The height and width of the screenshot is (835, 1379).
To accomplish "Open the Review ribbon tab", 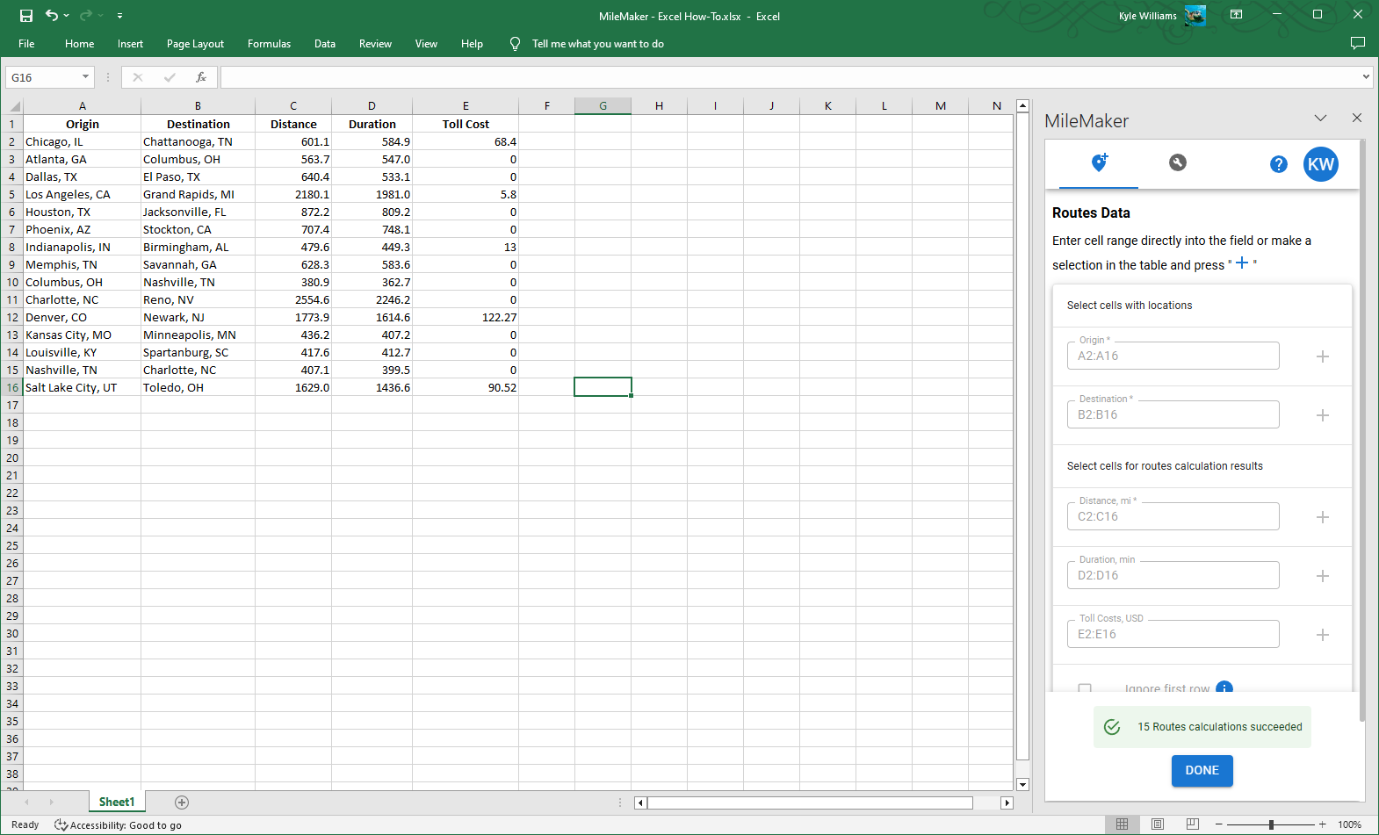I will click(375, 44).
